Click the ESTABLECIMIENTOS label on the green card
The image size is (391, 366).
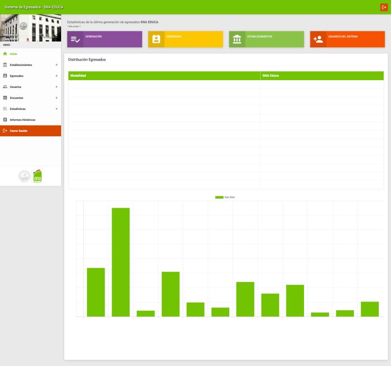tap(260, 37)
